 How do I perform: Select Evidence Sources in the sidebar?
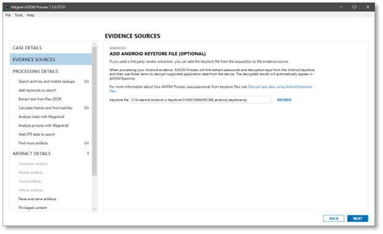(51, 59)
